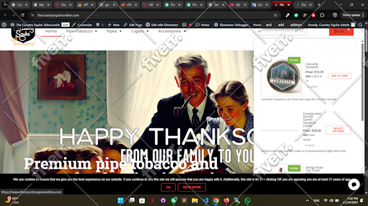
Task: Open Cascadia Campsite product thumbnail
Action: (281, 76)
